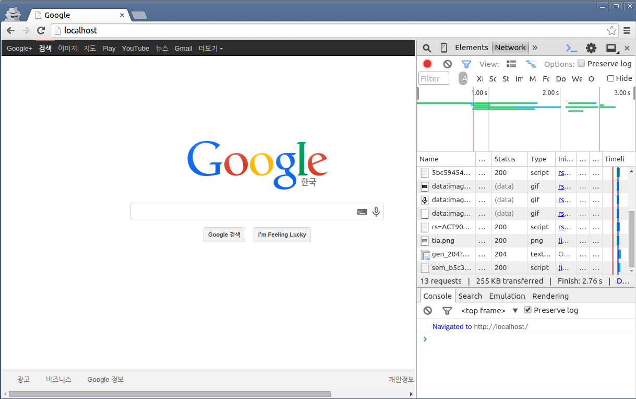Filter network requests by Documents
This screenshot has height=399, width=636.
[x=561, y=78]
